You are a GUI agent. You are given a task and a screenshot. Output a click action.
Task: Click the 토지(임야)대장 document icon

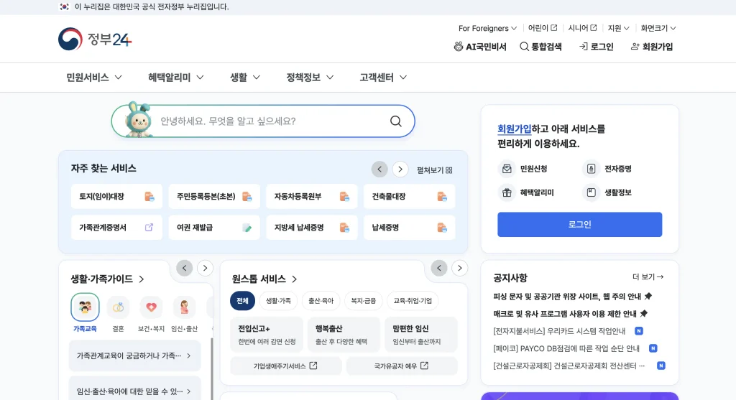tap(149, 197)
